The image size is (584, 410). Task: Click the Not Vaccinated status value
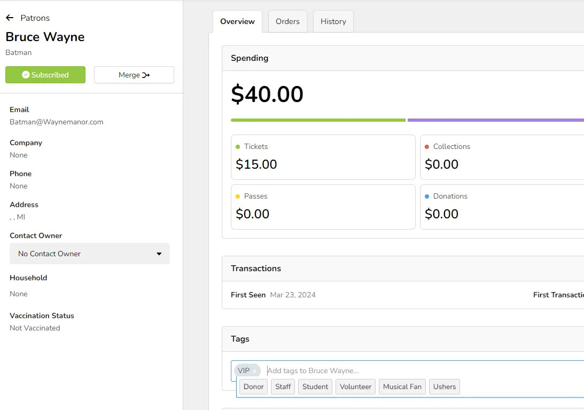(35, 328)
